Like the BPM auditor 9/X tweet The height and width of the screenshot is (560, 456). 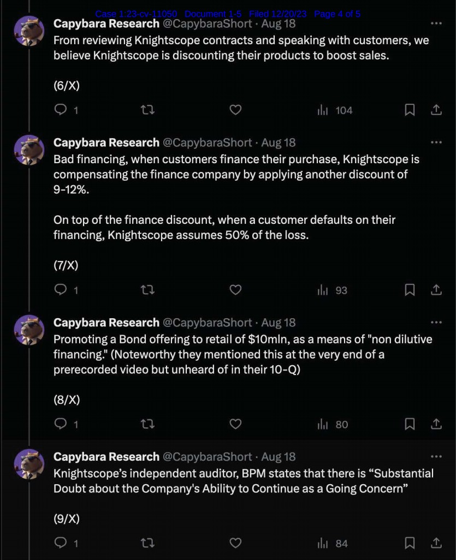point(235,543)
